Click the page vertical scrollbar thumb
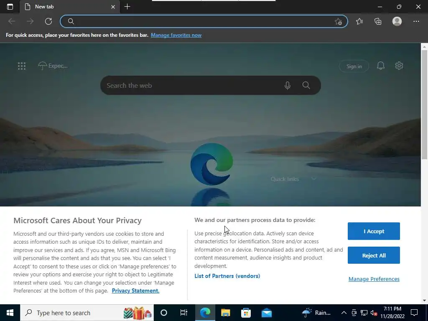428x321 pixels. pos(424,104)
